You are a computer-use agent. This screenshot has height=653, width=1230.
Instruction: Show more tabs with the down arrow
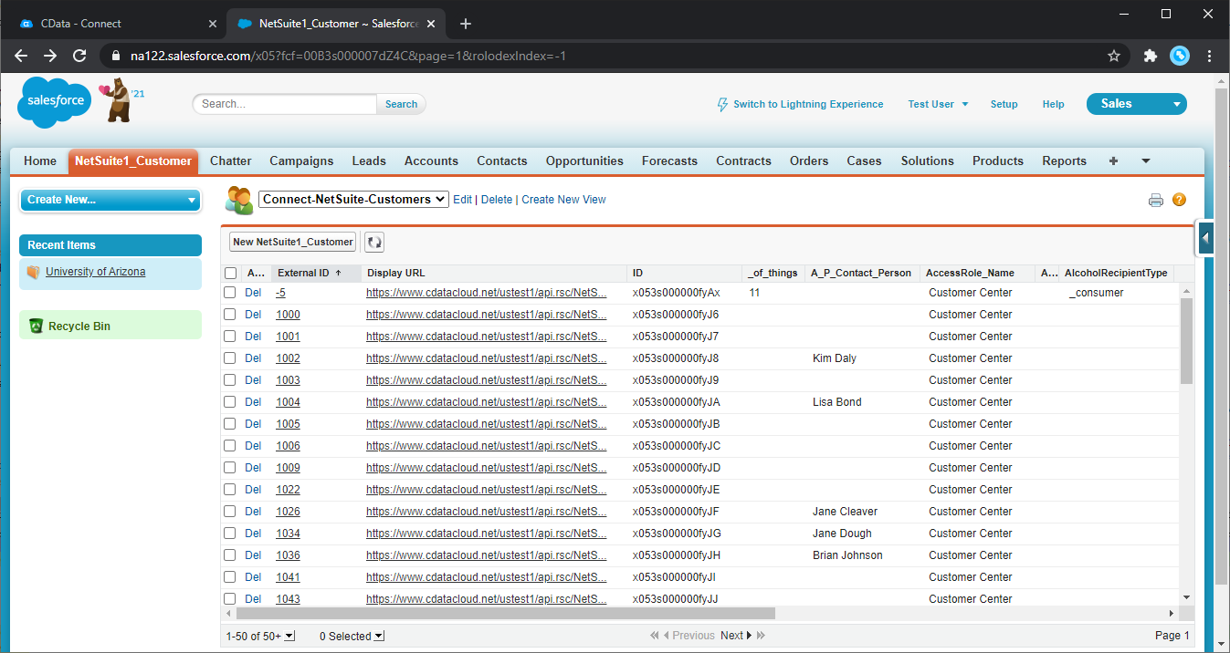(x=1146, y=161)
